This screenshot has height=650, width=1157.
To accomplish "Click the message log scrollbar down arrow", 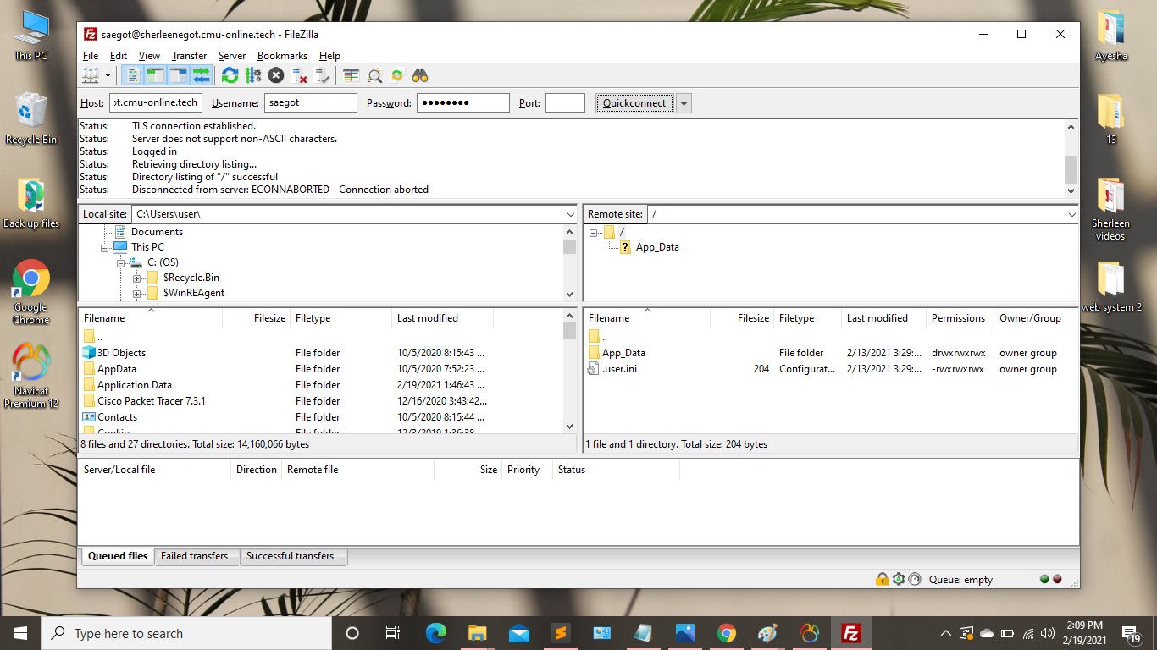I will point(1071,190).
